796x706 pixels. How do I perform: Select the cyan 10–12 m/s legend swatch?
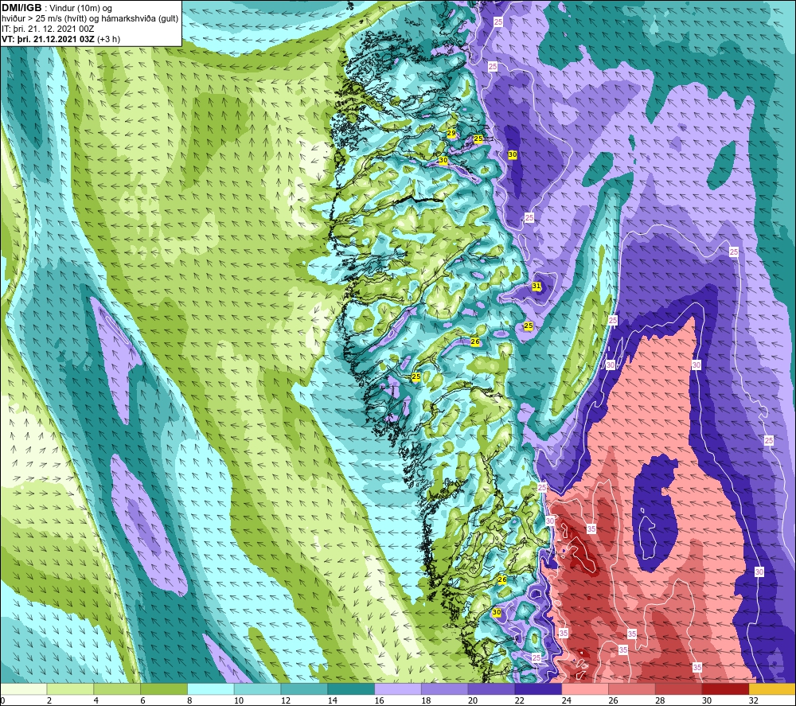click(x=257, y=688)
